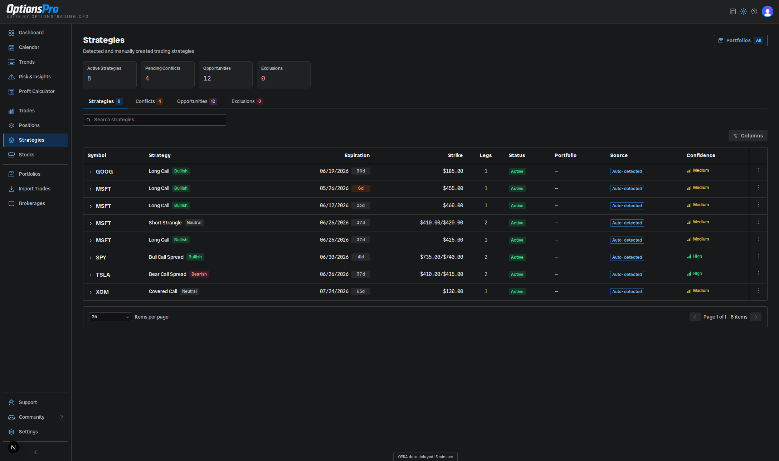Open the help question mark icon
This screenshot has width=779, height=461.
click(x=754, y=11)
